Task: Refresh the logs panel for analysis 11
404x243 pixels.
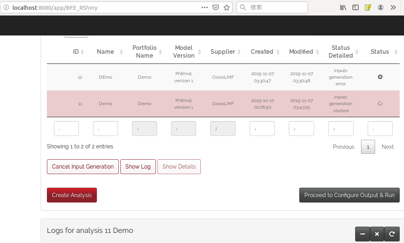Action: [391, 234]
